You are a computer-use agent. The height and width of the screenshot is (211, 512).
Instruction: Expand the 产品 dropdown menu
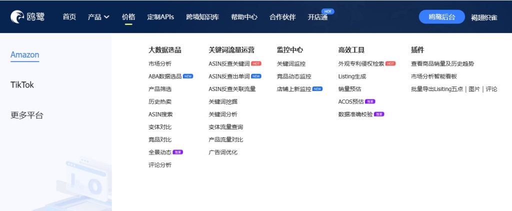click(x=98, y=17)
